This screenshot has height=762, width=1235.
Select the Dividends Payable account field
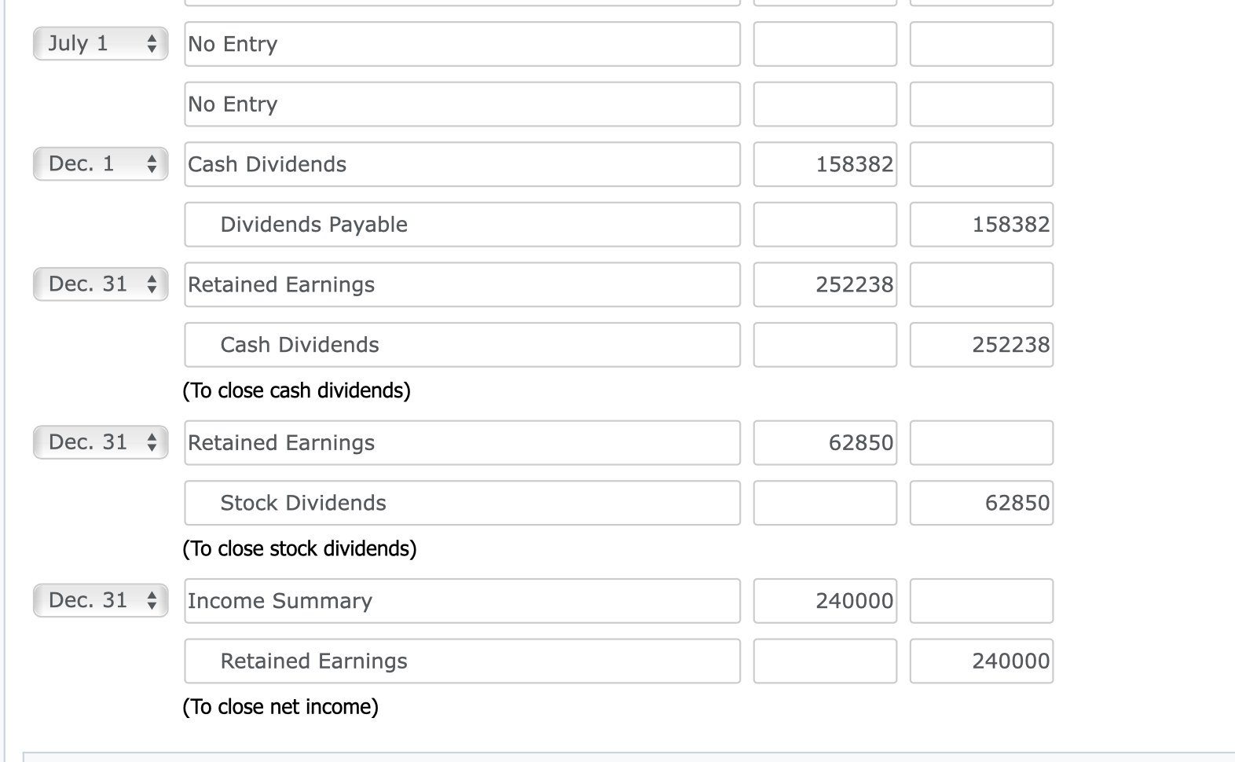(x=462, y=225)
